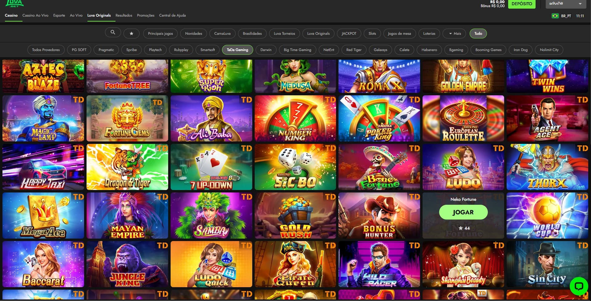The width and height of the screenshot is (591, 301).
Task: Filter by Playtech provider
Action: [x=155, y=50]
